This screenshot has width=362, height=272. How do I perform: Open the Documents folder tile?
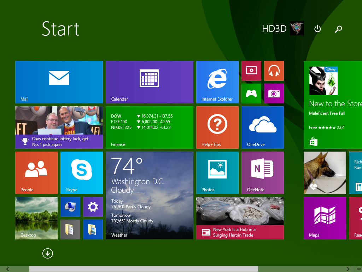point(70,229)
